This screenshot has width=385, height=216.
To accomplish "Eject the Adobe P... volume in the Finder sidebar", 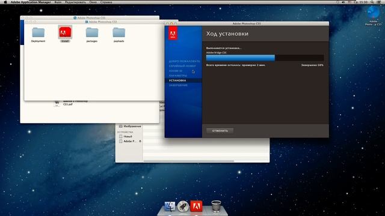I will (140, 142).
